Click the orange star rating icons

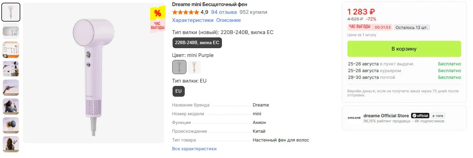[x=185, y=12]
